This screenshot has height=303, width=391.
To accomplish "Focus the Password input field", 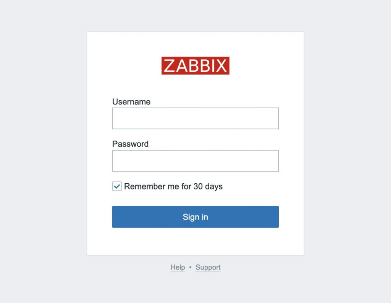I will click(x=195, y=161).
